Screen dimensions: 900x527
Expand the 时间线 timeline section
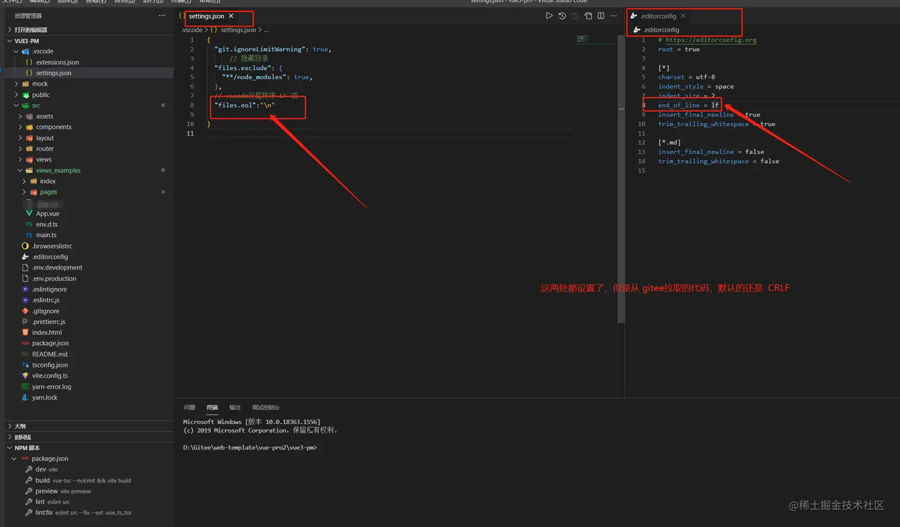click(x=10, y=437)
